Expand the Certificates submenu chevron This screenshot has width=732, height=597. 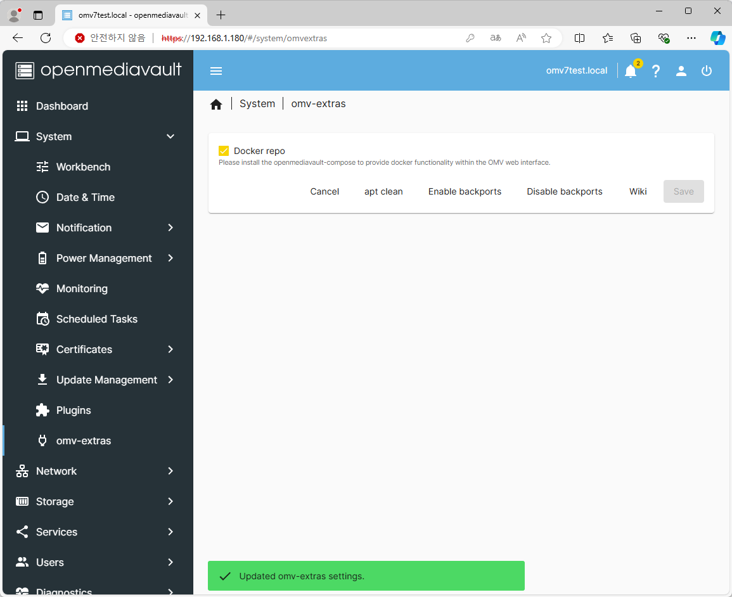170,349
